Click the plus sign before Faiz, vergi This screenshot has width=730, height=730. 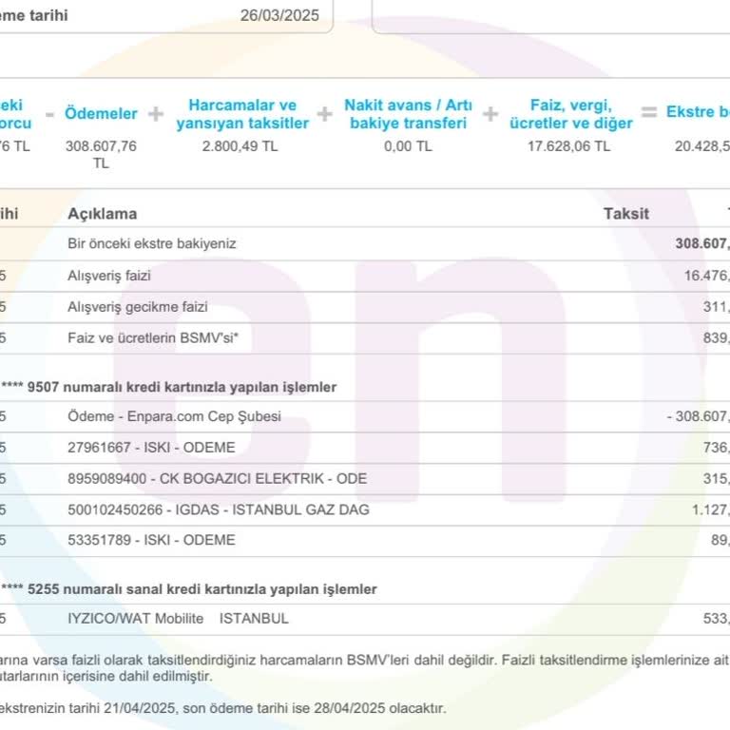(490, 114)
